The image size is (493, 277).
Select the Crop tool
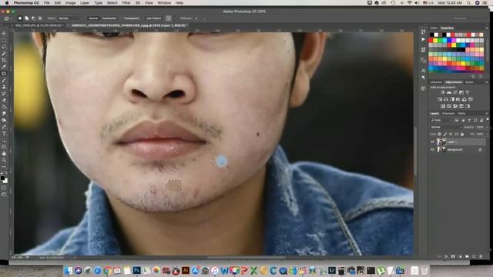4,60
